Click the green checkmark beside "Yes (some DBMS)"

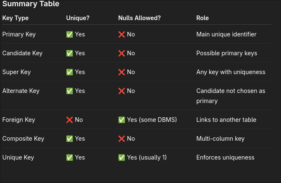[122, 120]
